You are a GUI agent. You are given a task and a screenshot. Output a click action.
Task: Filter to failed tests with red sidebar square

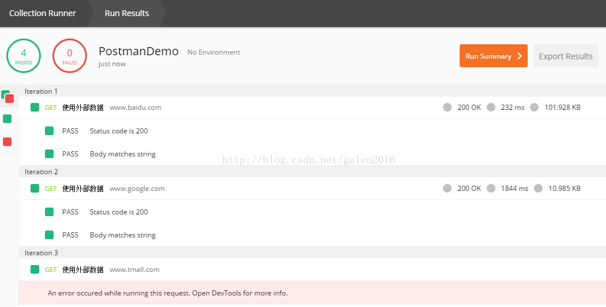(x=7, y=142)
